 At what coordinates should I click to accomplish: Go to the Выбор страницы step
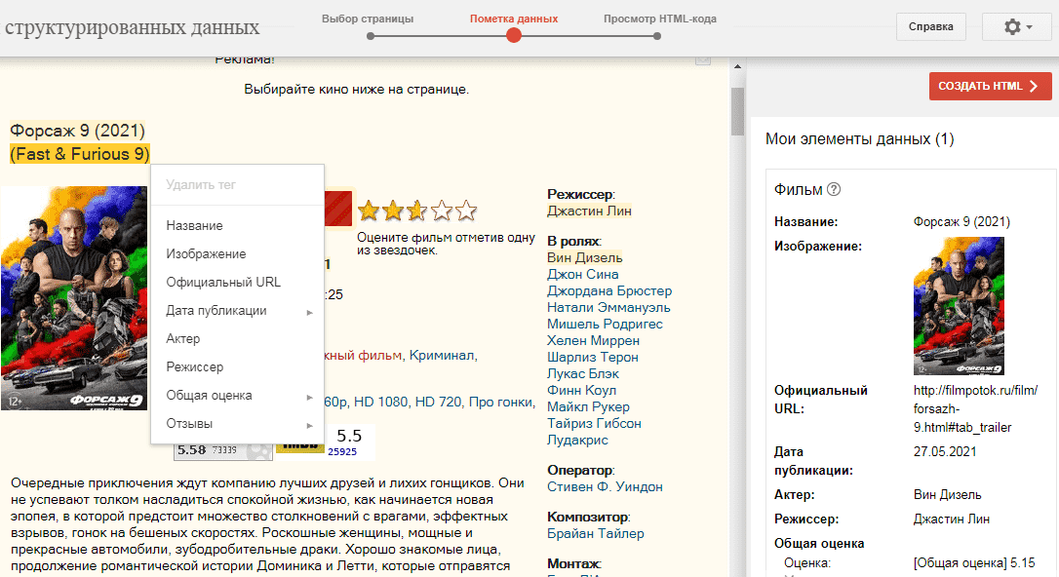tap(368, 19)
